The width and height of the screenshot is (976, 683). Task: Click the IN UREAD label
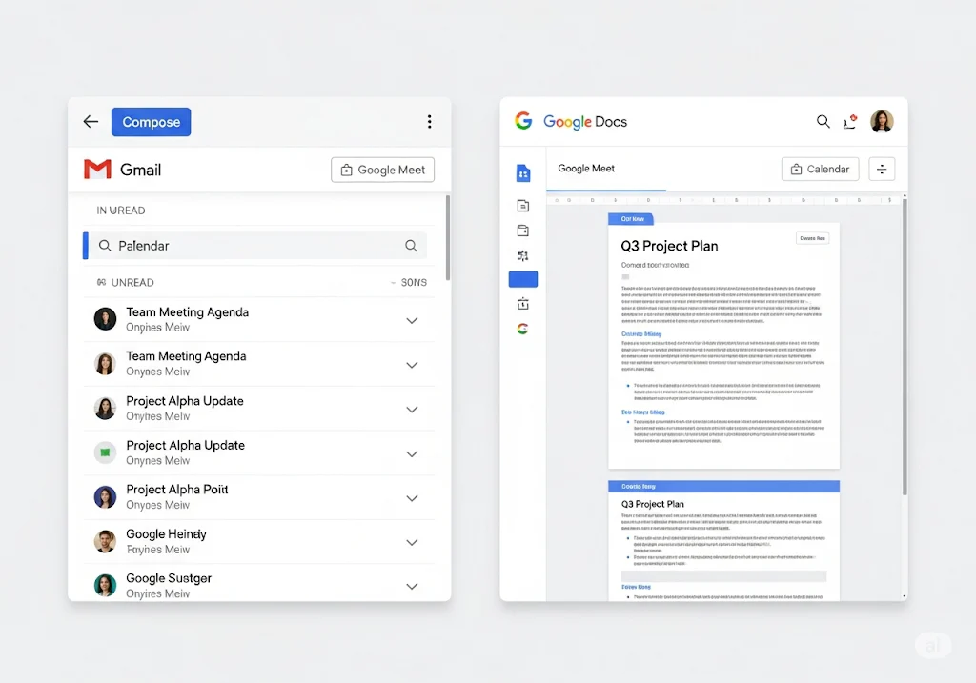click(x=121, y=211)
